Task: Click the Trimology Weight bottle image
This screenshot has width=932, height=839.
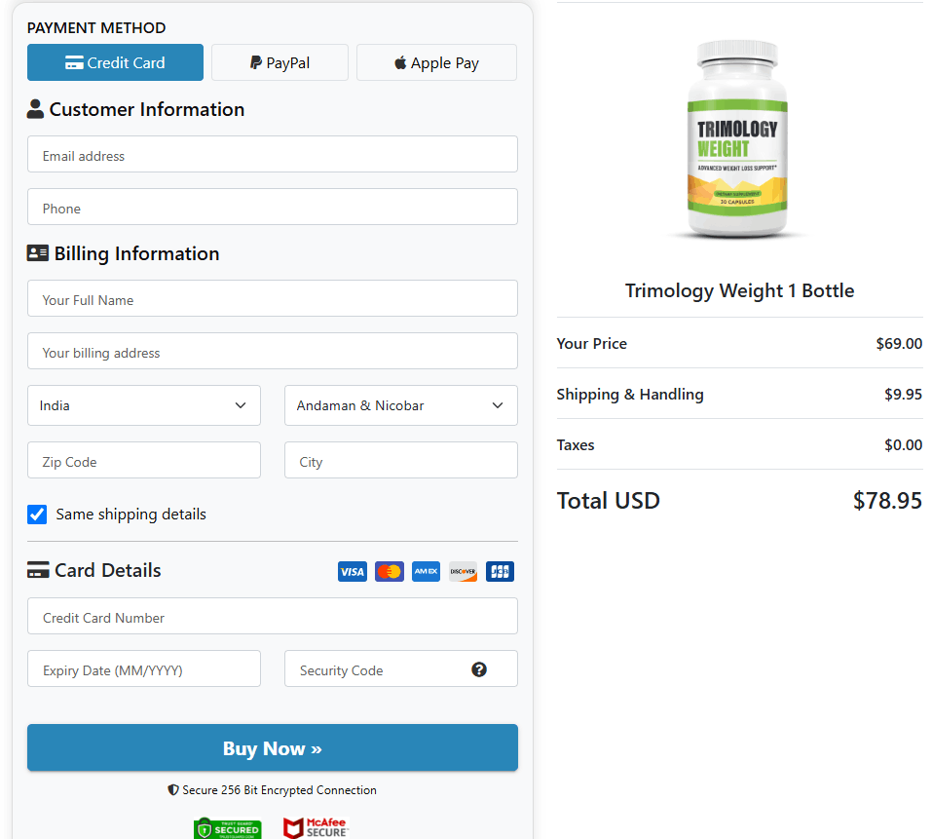Action: point(739,140)
